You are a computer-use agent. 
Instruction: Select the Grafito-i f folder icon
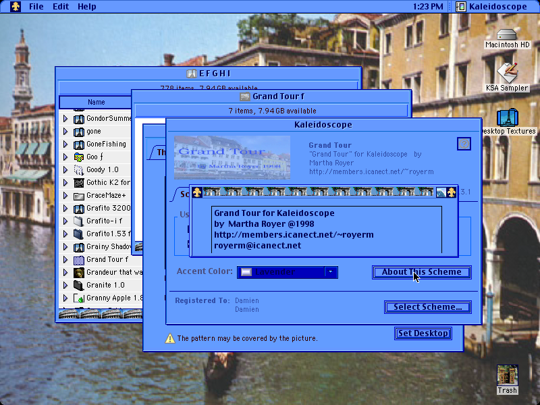click(x=79, y=221)
